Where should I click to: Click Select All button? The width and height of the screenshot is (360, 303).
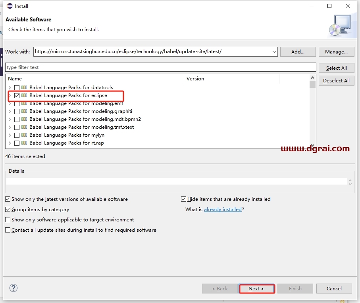tap(336, 68)
